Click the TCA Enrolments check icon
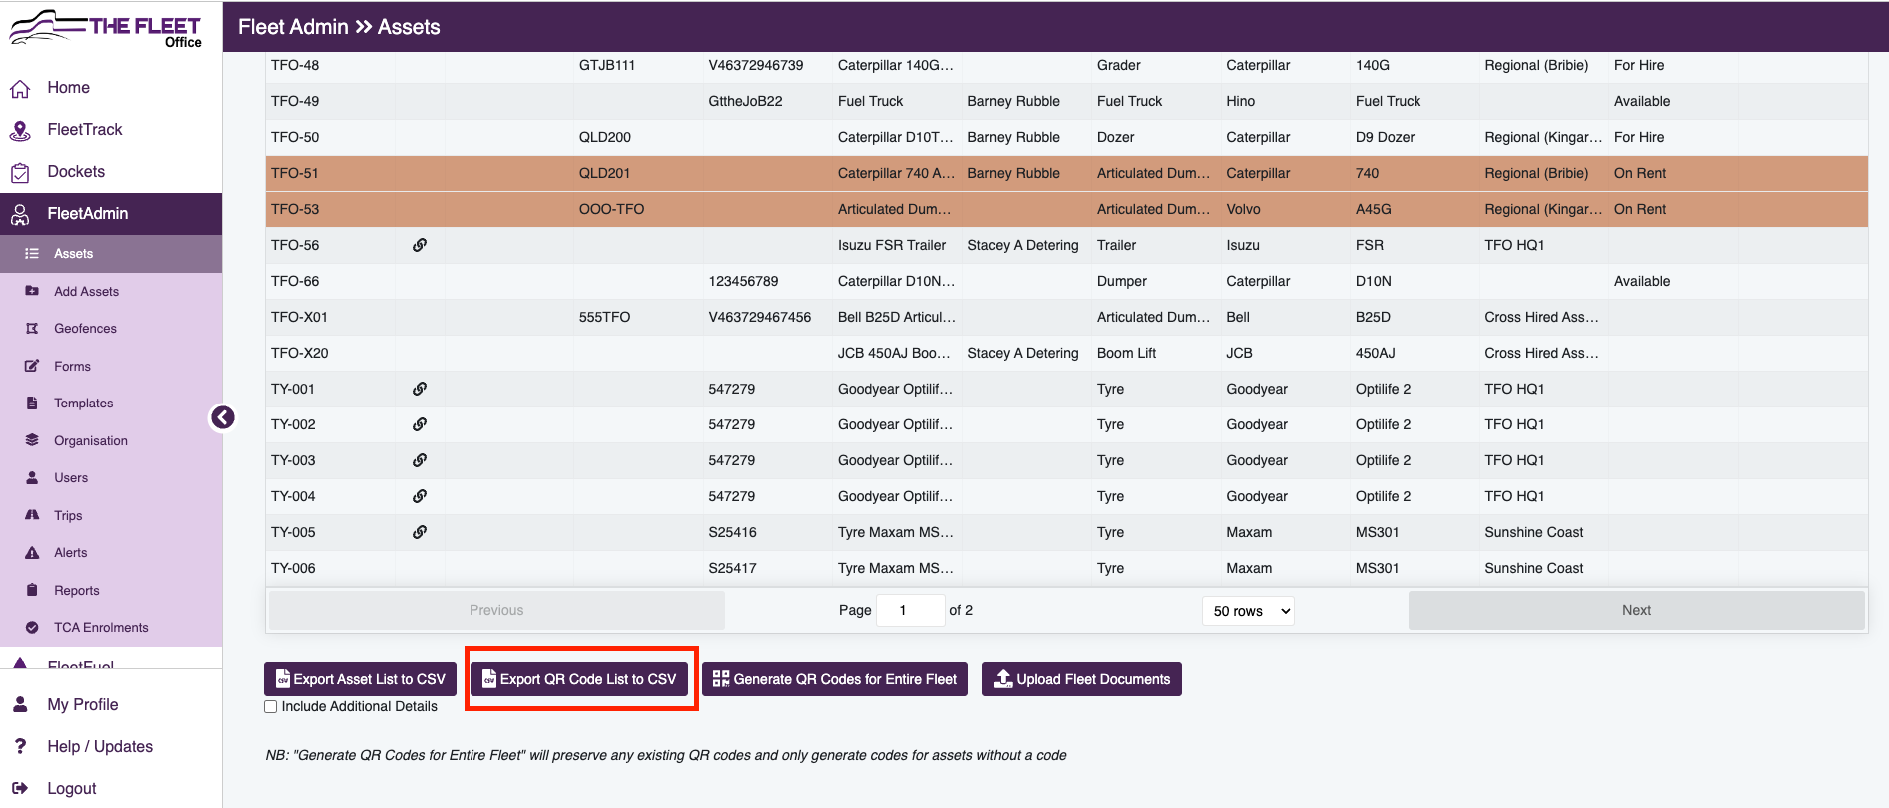 point(32,628)
